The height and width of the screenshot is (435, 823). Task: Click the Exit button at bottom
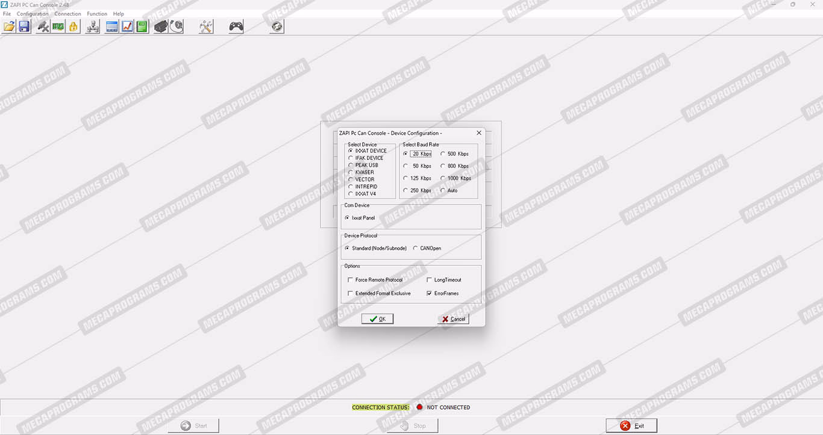631,426
